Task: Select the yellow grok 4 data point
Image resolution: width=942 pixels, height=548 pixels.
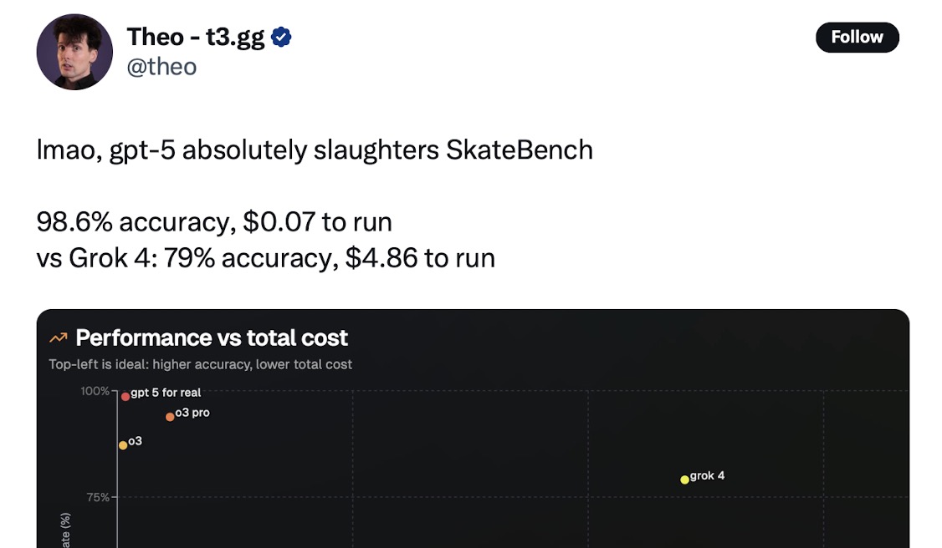Action: pyautogui.click(x=684, y=479)
